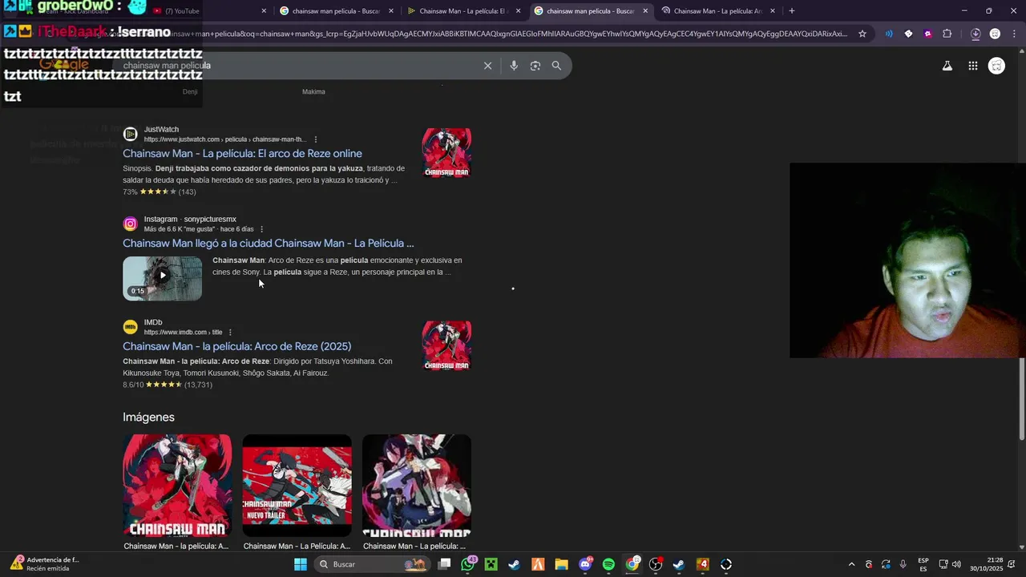Open more options for the Instagram result
Viewport: 1026px width, 577px height.
261,229
